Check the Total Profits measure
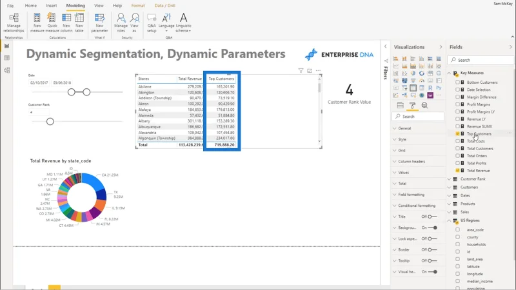 coord(457,163)
